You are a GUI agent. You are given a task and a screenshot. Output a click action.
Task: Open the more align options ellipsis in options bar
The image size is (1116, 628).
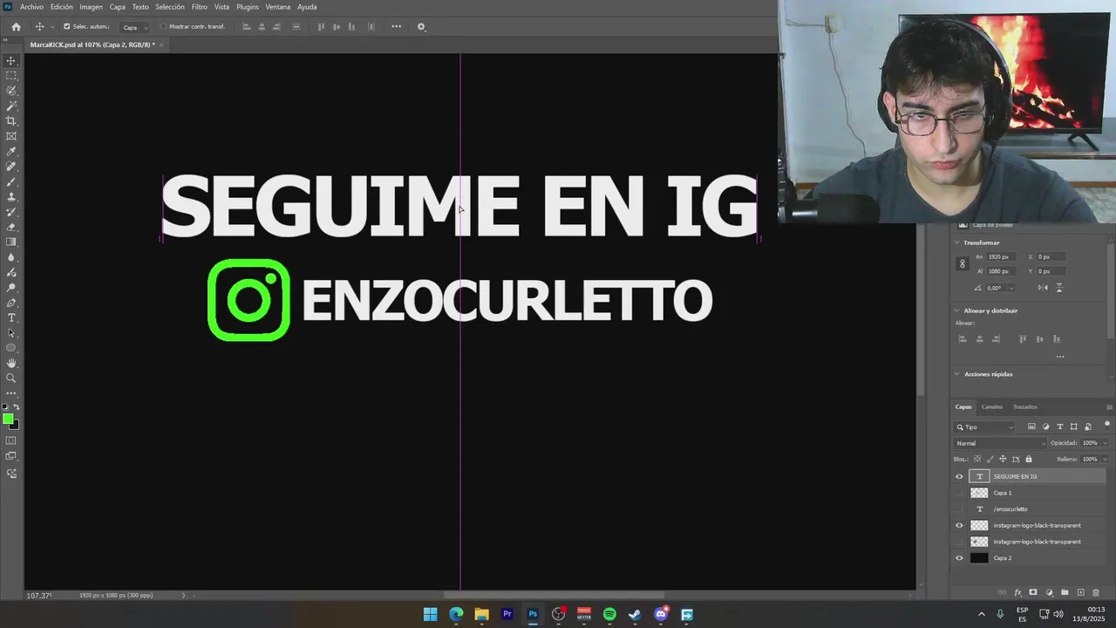396,26
